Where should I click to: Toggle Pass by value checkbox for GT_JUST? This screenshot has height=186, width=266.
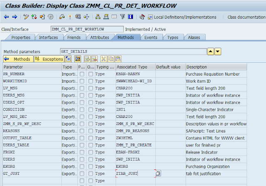[x=82, y=174]
